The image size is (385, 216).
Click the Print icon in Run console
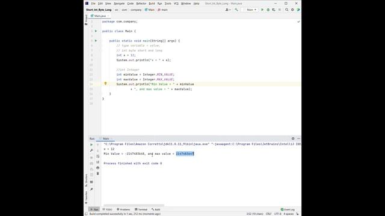pos(97,168)
